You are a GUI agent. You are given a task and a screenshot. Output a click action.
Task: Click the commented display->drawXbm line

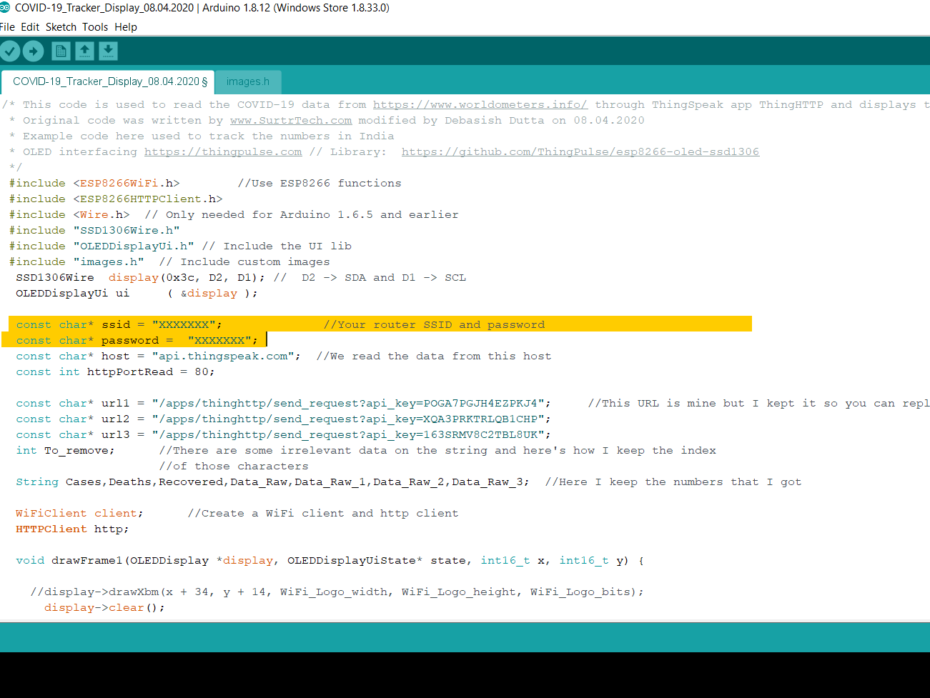tap(337, 592)
